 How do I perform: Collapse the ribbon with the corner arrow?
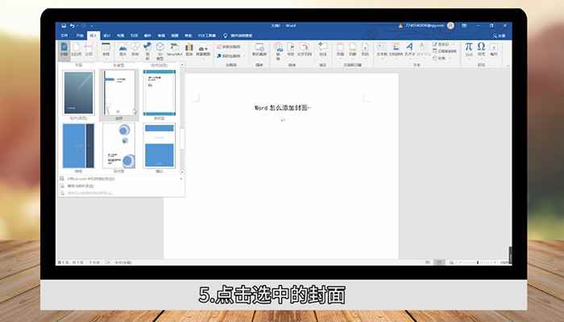tap(508, 66)
